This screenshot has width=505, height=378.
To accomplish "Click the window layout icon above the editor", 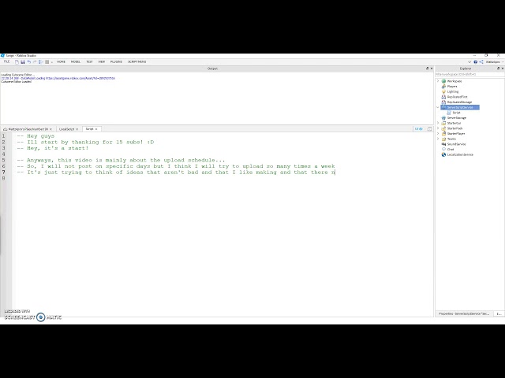I will pyautogui.click(x=429, y=129).
